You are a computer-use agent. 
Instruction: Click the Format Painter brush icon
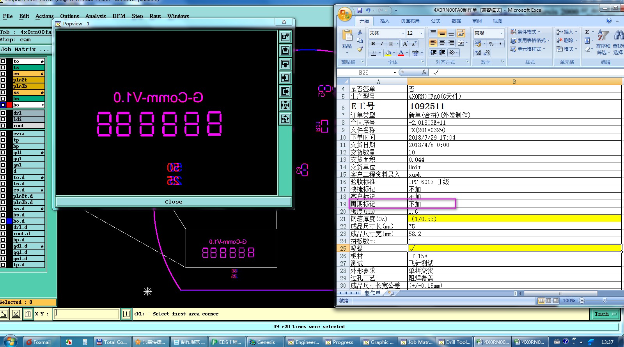click(360, 50)
